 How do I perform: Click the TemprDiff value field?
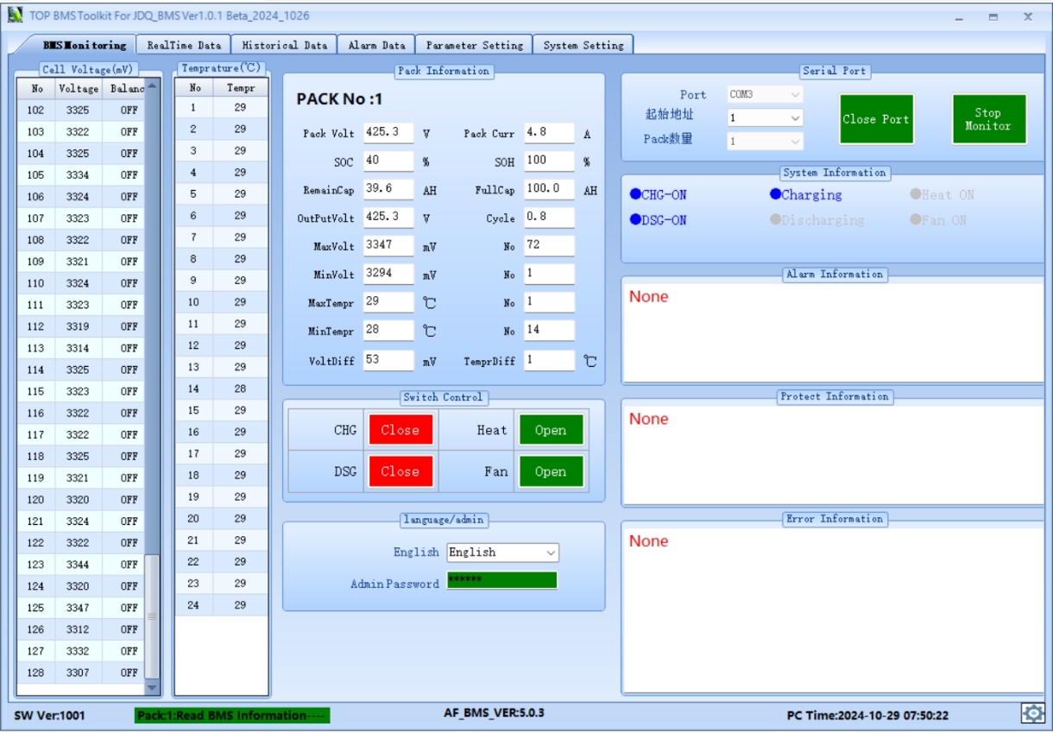pyautogui.click(x=549, y=360)
